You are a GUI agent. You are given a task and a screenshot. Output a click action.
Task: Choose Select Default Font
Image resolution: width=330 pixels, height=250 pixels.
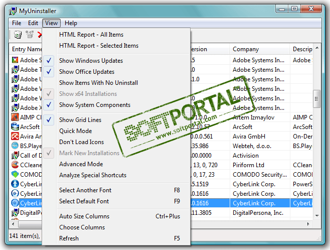[116, 201]
